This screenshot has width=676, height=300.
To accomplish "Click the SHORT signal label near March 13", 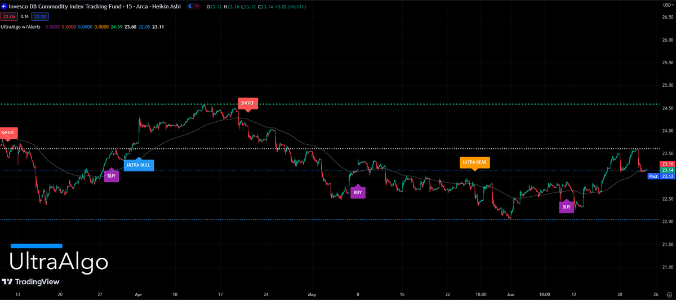I will (x=8, y=133).
